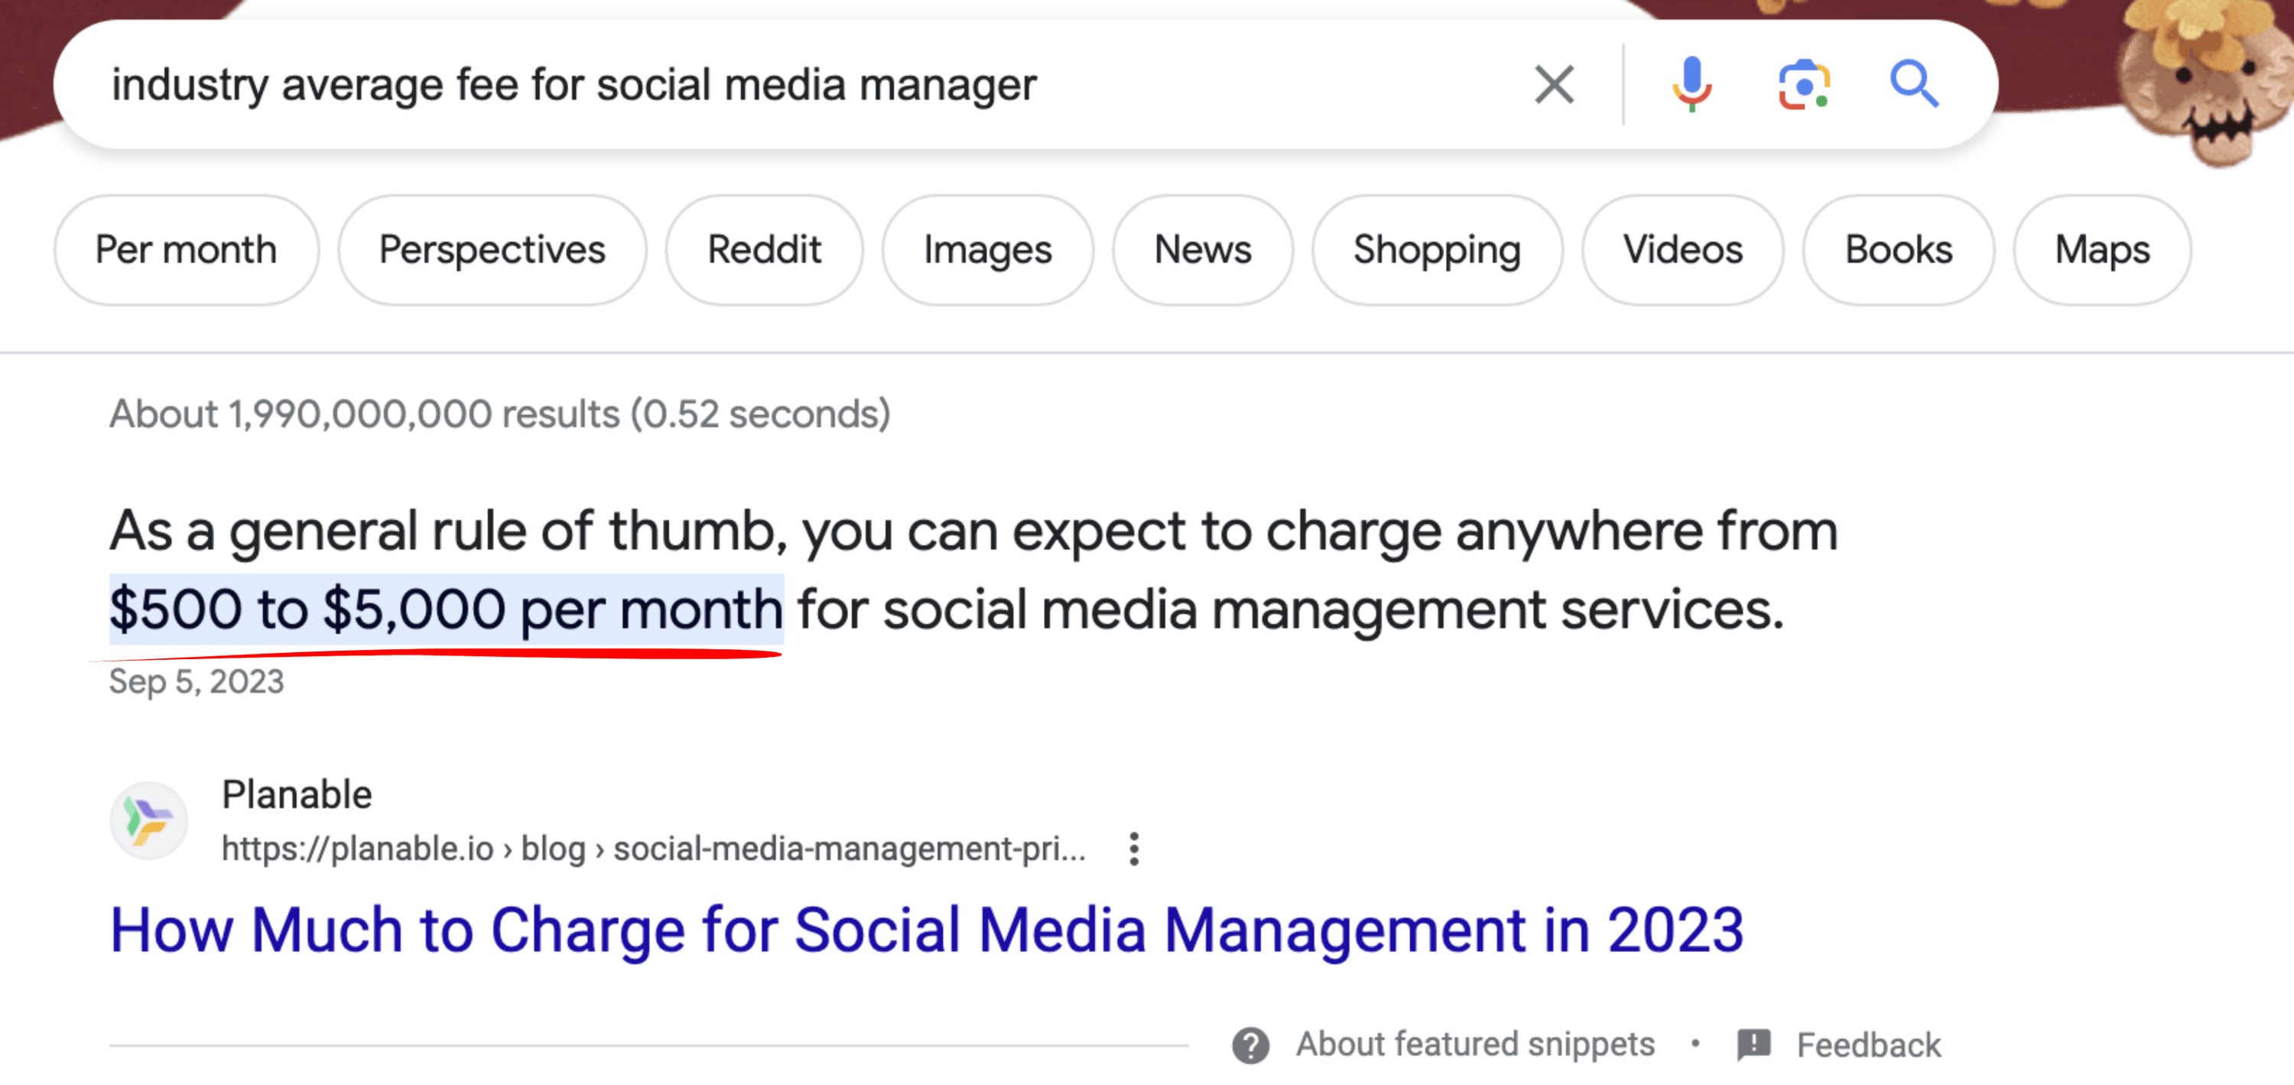Switch to the Perspectives filter
This screenshot has width=2294, height=1085.
pyautogui.click(x=492, y=249)
